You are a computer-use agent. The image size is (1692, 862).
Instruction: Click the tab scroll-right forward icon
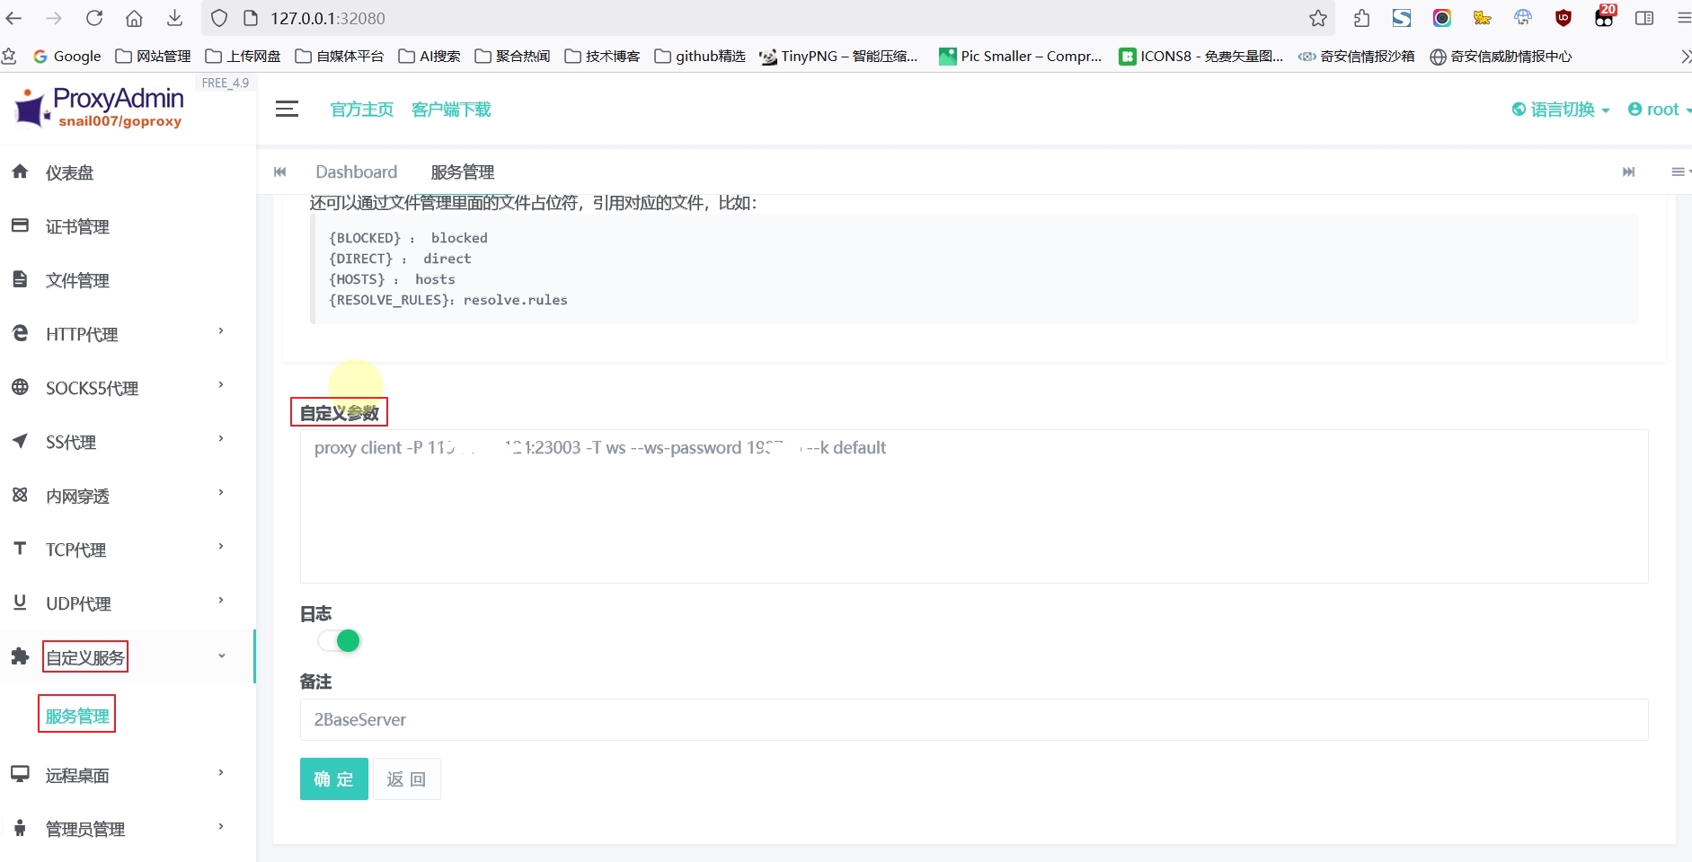pyautogui.click(x=1628, y=172)
